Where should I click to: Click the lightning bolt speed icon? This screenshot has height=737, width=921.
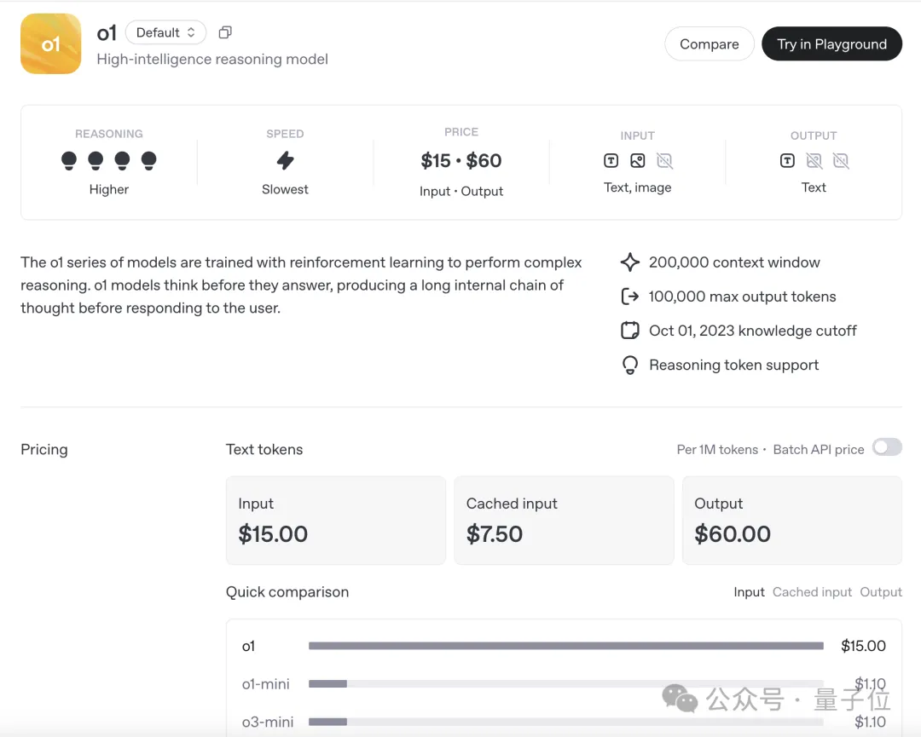(x=285, y=160)
